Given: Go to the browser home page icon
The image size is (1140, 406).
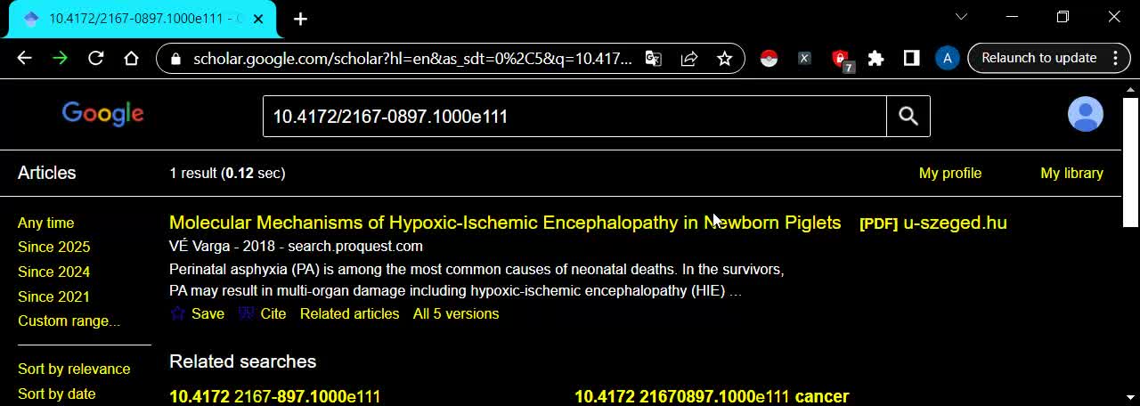Looking at the screenshot, I should pos(131,59).
